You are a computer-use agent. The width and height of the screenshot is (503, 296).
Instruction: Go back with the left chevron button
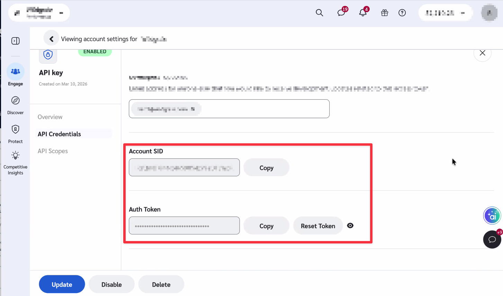[51, 39]
